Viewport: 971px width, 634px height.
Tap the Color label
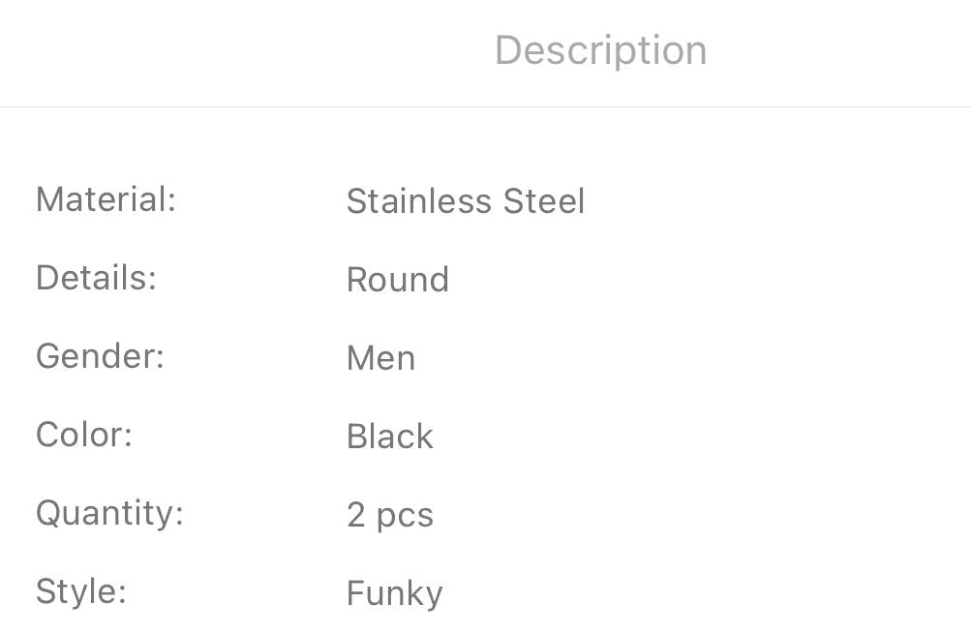point(83,435)
